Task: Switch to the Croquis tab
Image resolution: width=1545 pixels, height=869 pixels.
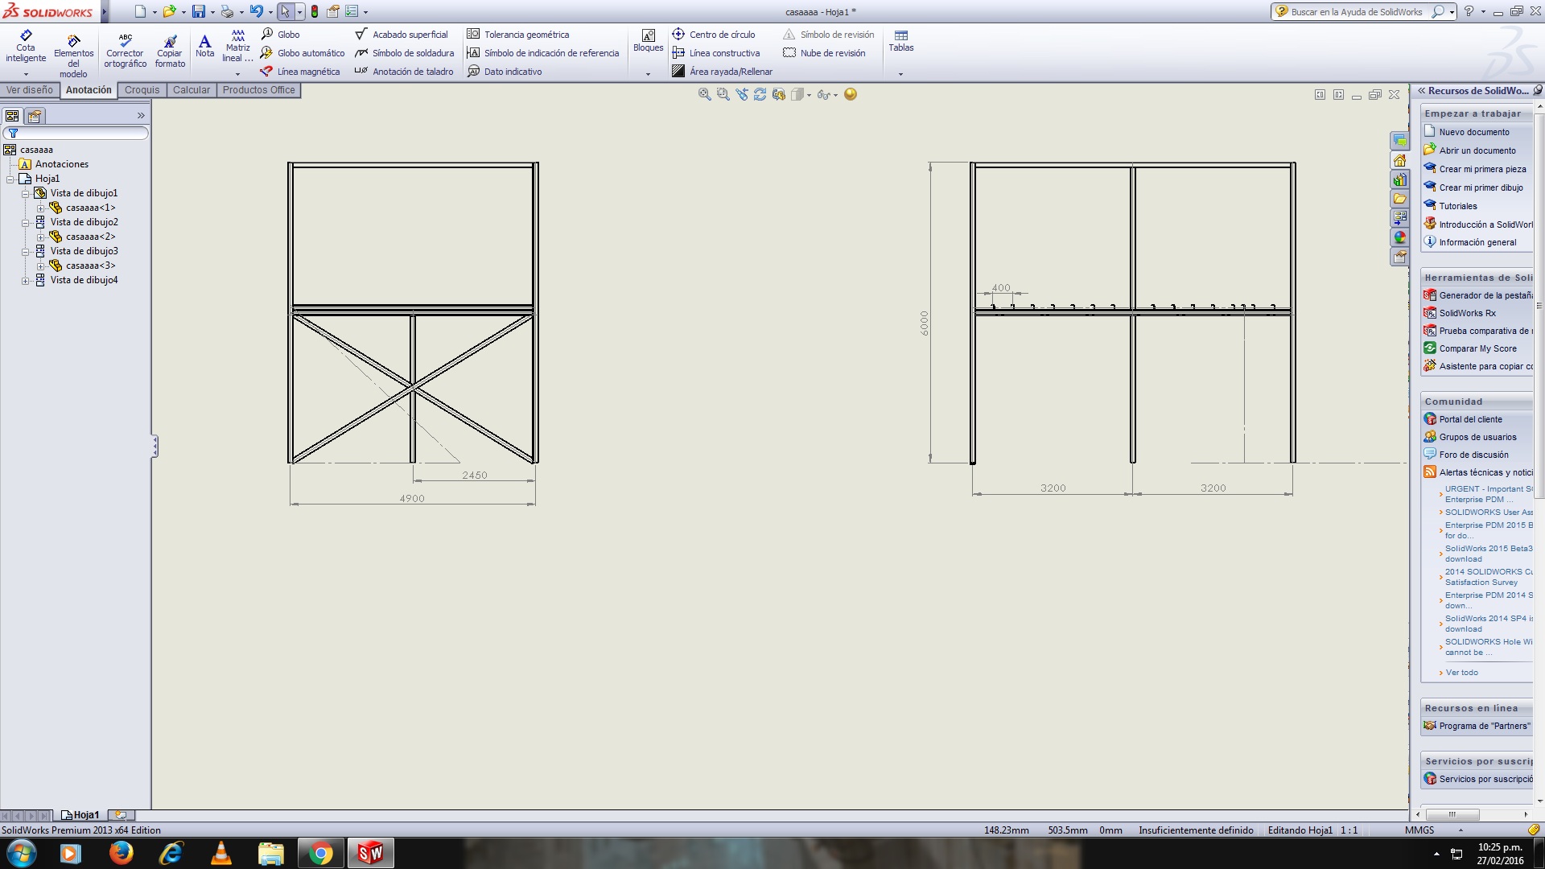Action: (142, 90)
